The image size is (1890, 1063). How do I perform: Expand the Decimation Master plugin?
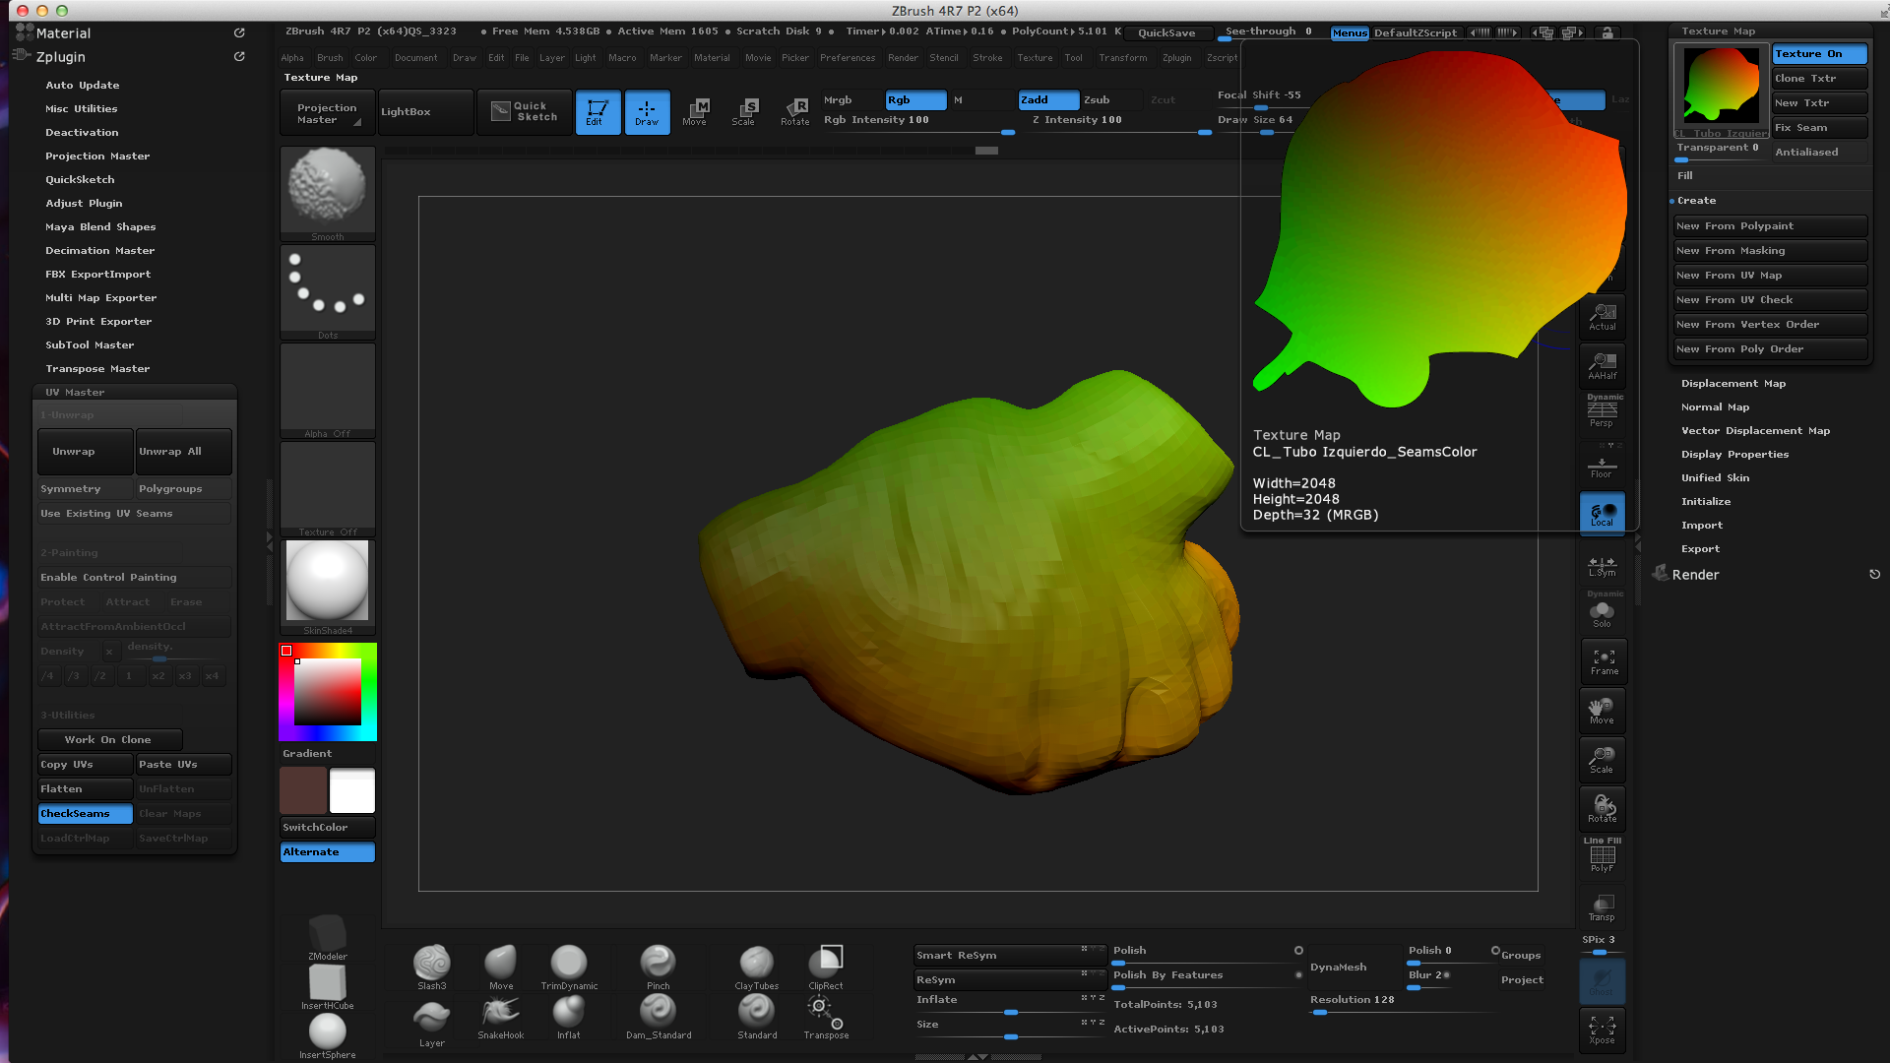pyautogui.click(x=99, y=251)
